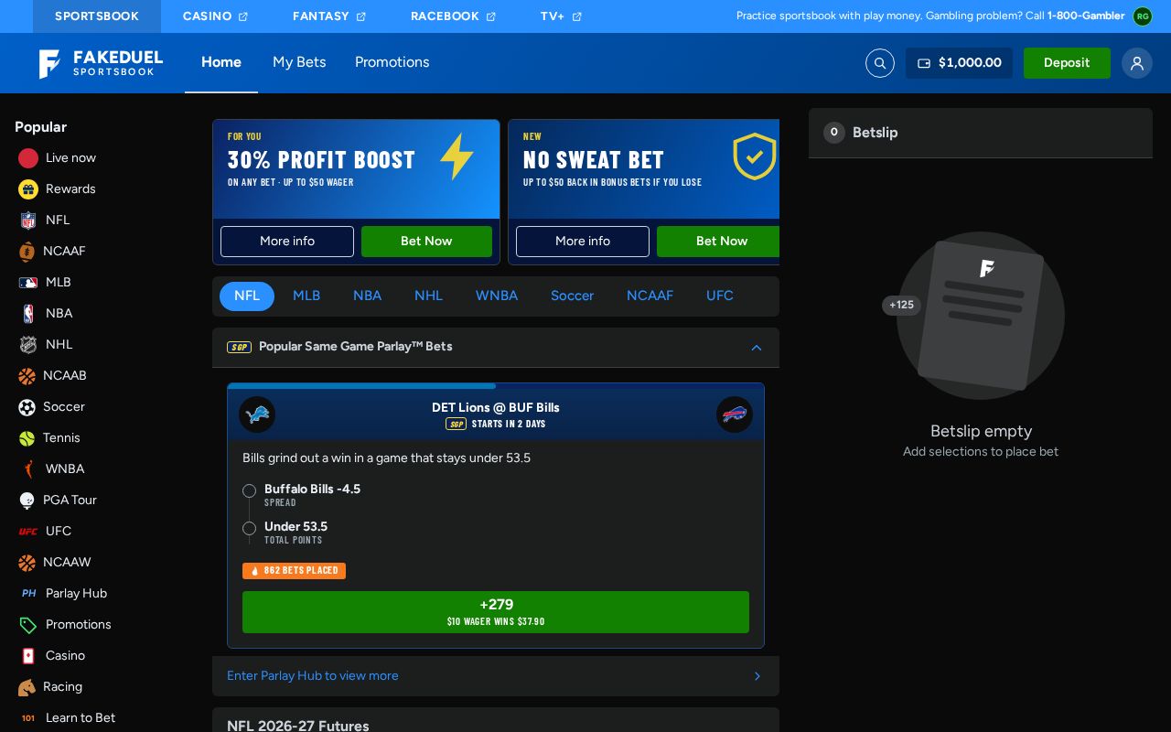Select the Buffalo Bills -4.5 spread leg
The height and width of the screenshot is (732, 1171).
tap(312, 490)
